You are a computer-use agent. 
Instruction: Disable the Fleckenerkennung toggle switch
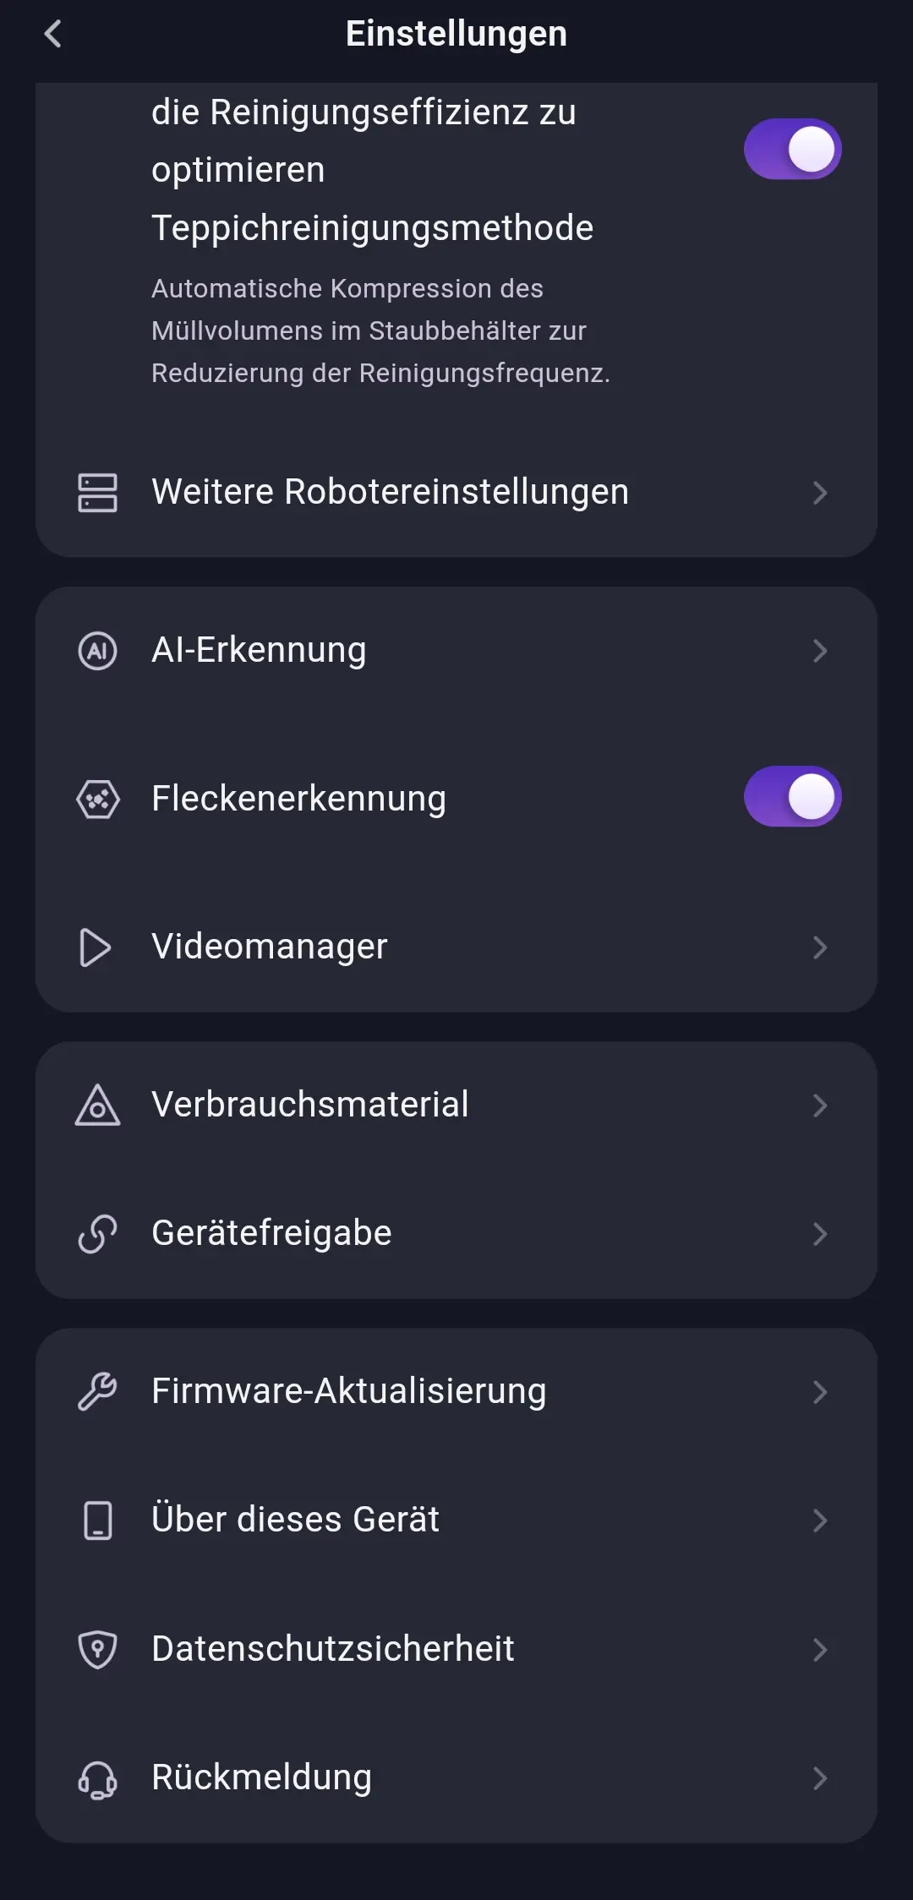point(792,797)
